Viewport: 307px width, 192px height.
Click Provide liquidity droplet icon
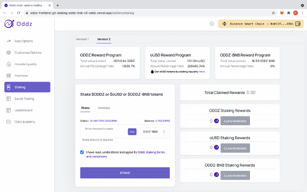coord(9,64)
